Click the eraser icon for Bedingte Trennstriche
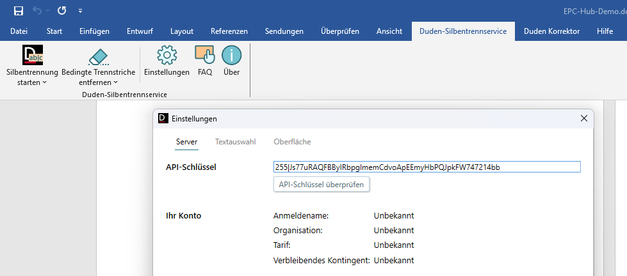 pos(99,57)
